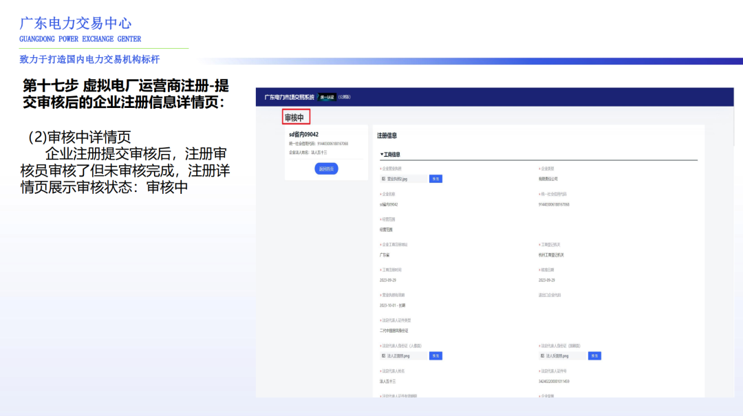Click the 返回首页 button

325,168
